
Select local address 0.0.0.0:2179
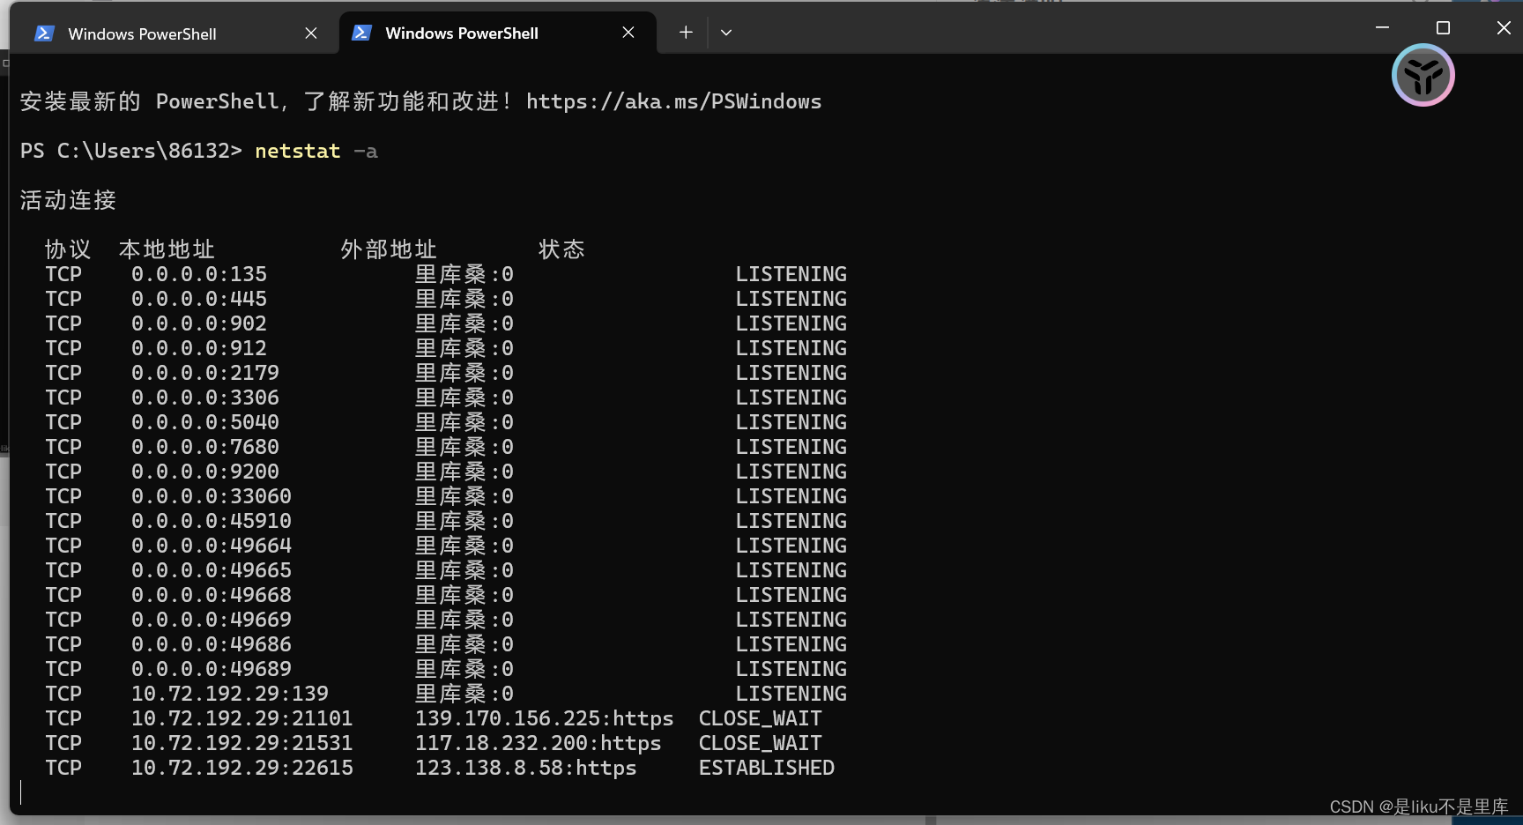(205, 374)
